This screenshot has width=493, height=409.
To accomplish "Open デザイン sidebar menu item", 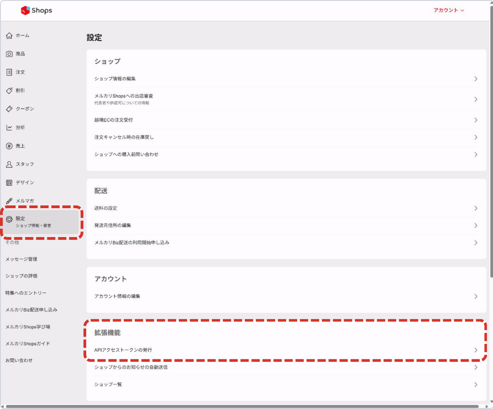I will pos(25,182).
